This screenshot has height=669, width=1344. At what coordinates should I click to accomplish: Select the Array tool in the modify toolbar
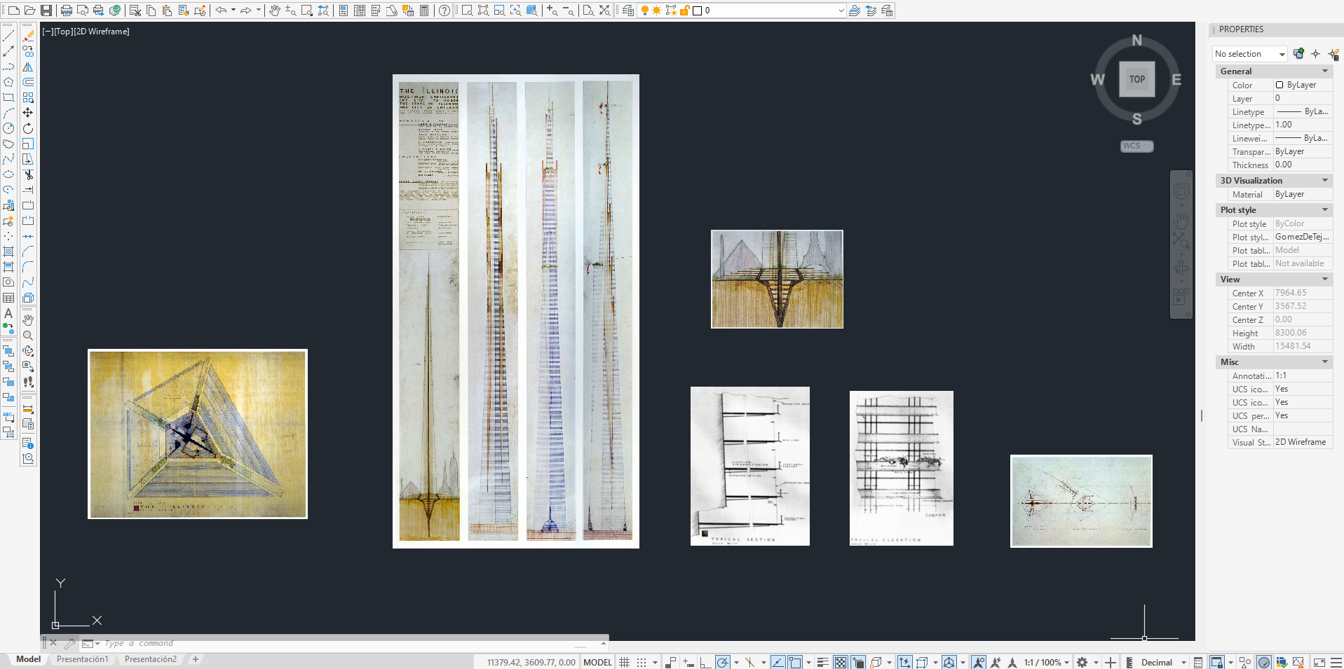[28, 97]
